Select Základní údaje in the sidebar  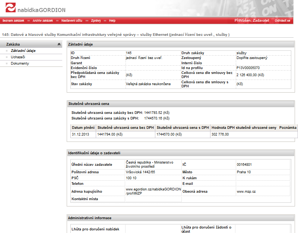[23, 50]
